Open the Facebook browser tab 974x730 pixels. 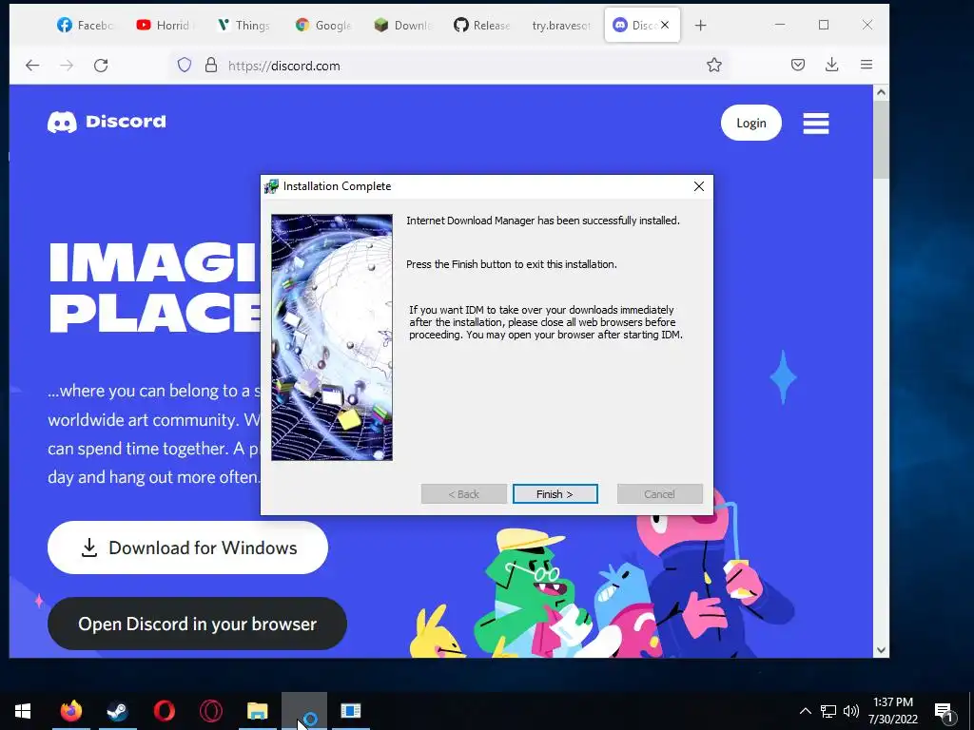pos(86,26)
